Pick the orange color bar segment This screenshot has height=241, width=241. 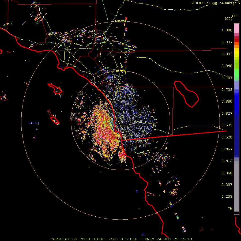click(x=236, y=46)
